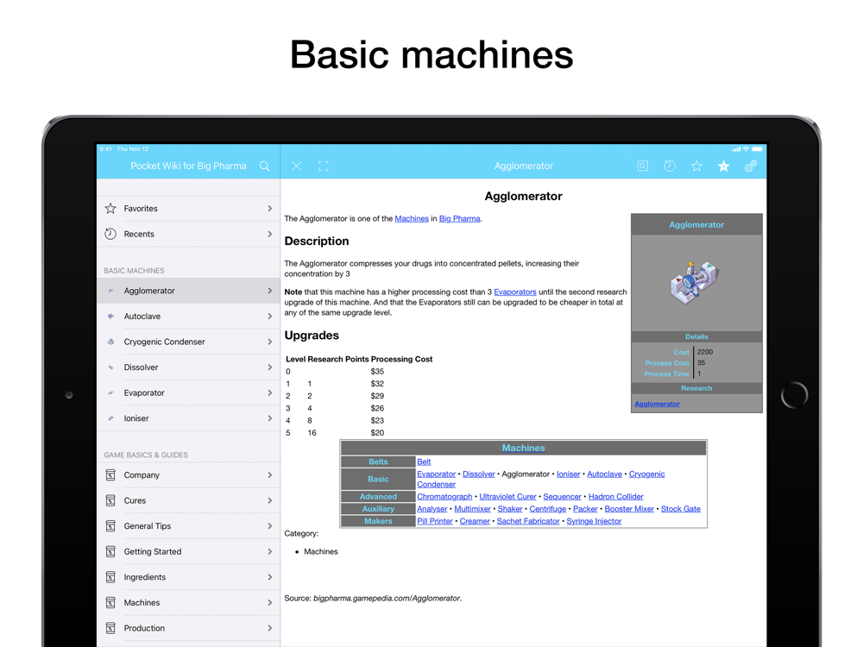Tap the Agglomerator machine image in infobox
This screenshot has height=647, width=863.
tap(694, 282)
